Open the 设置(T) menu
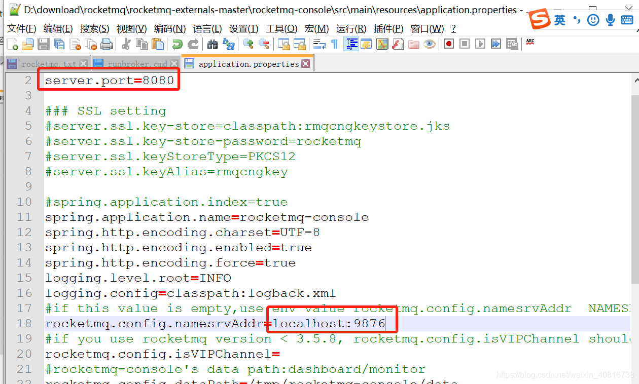Image resolution: width=639 pixels, height=384 pixels. pos(244,28)
